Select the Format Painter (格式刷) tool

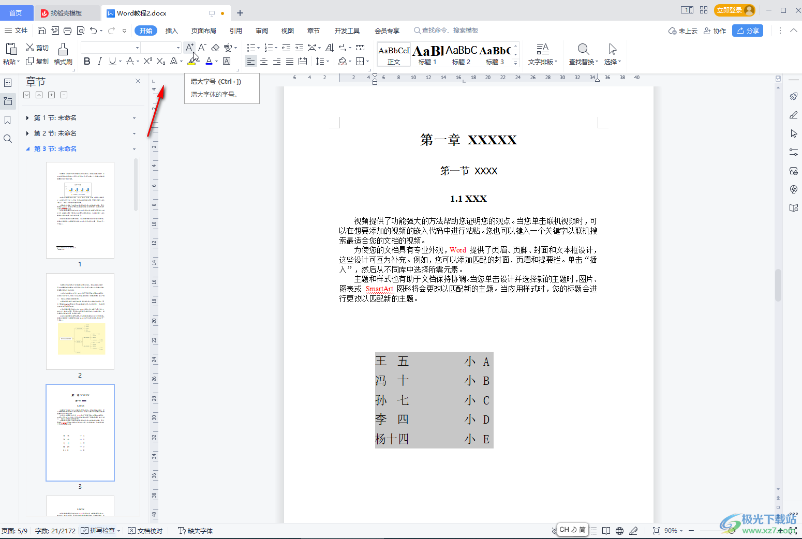63,54
